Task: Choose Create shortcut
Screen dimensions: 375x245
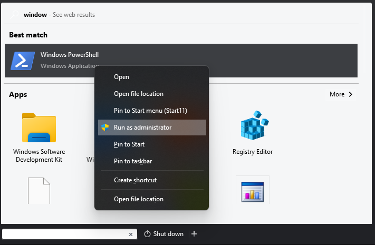Action: coord(151,180)
